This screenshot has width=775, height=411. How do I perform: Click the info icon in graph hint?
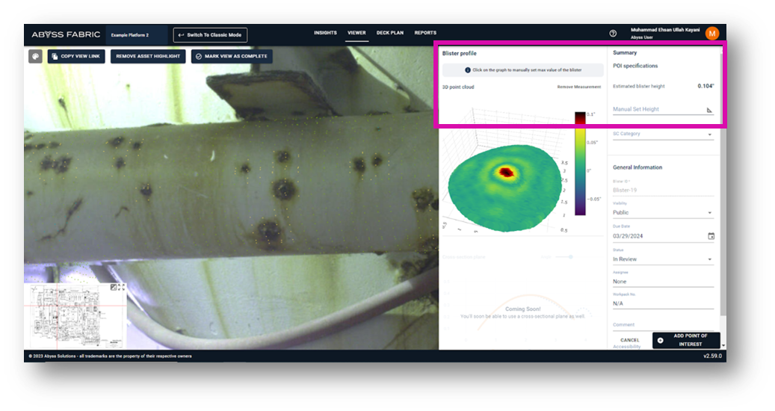pos(468,69)
